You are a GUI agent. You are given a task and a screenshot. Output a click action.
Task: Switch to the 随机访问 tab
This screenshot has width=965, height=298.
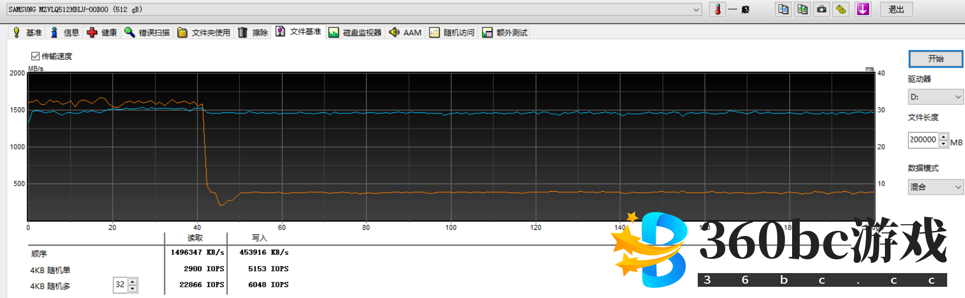pyautogui.click(x=452, y=33)
